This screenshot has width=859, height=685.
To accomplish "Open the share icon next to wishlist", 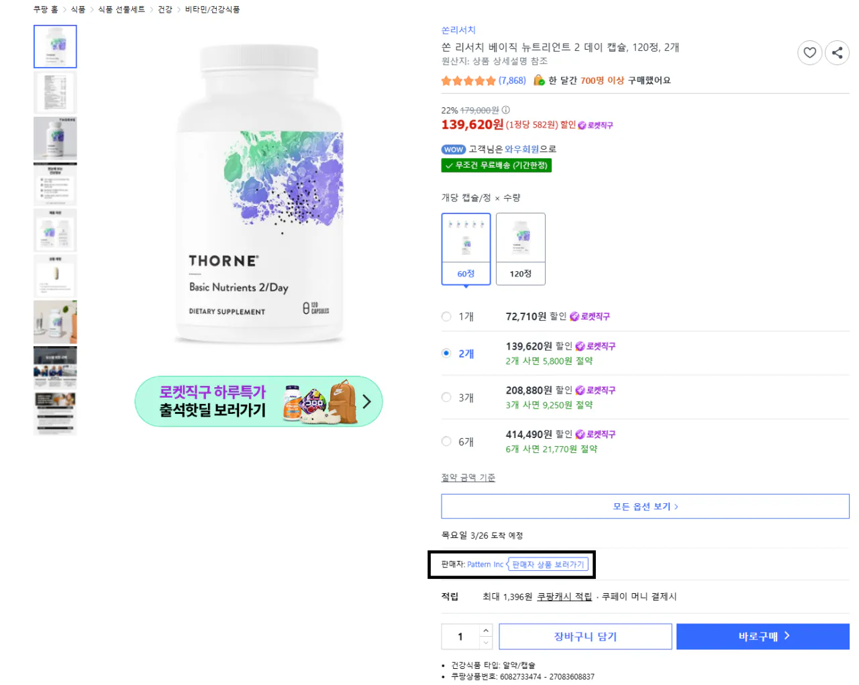I will pyautogui.click(x=837, y=52).
